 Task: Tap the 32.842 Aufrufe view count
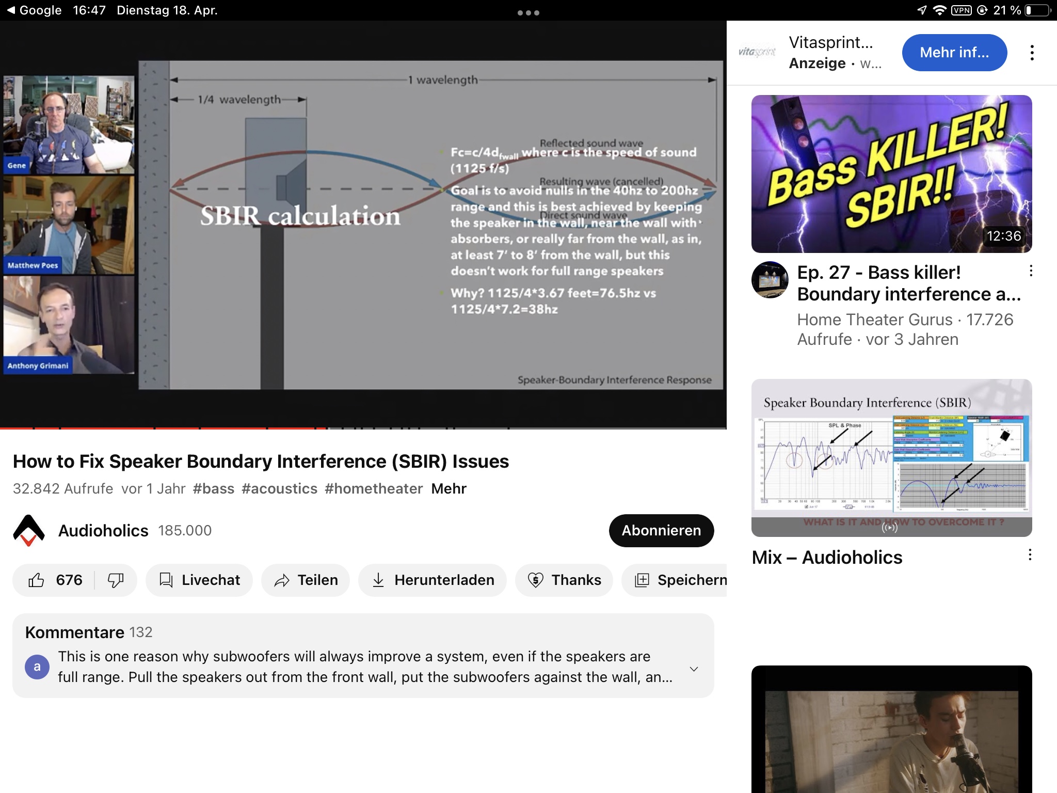point(63,488)
